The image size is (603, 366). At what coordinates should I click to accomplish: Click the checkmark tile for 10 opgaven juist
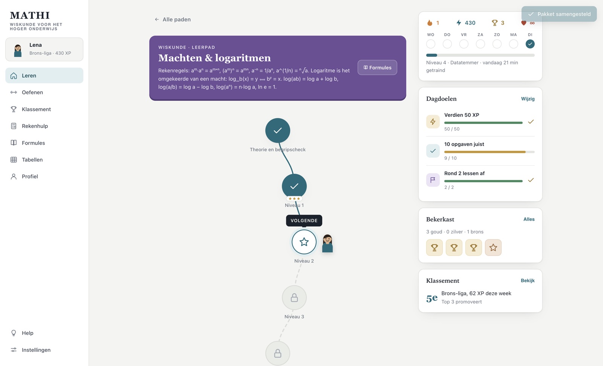[x=433, y=151]
